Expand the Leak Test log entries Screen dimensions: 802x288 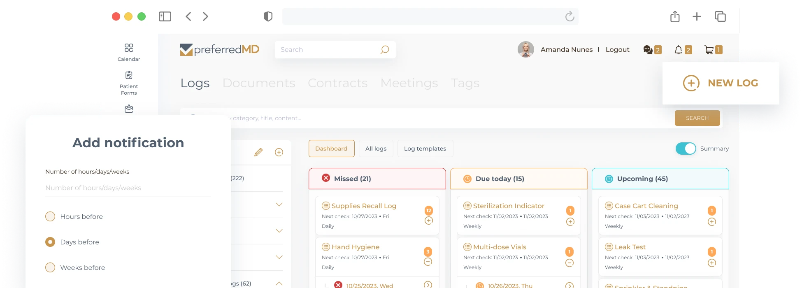711,263
